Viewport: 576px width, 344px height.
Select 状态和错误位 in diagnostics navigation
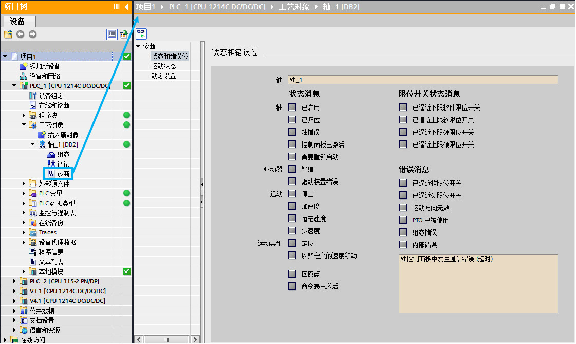pyautogui.click(x=170, y=56)
